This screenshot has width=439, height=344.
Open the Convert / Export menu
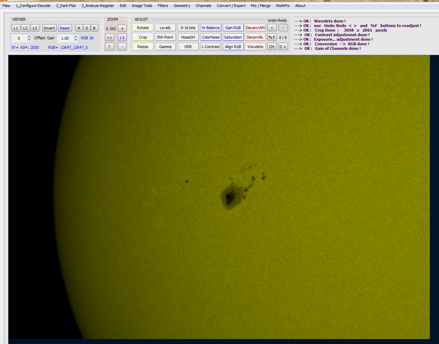[x=231, y=5]
